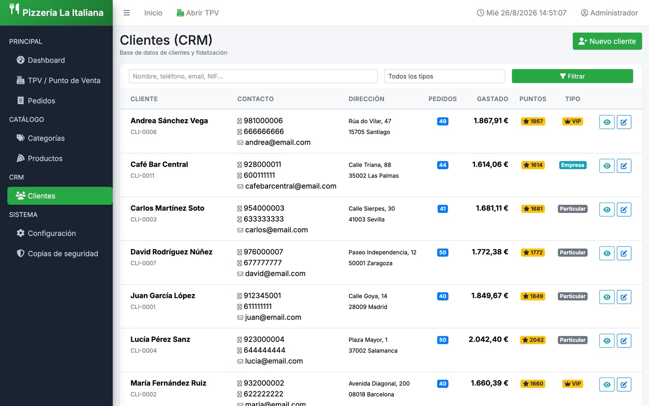
Task: Edit client Juan García López
Action: click(x=624, y=297)
